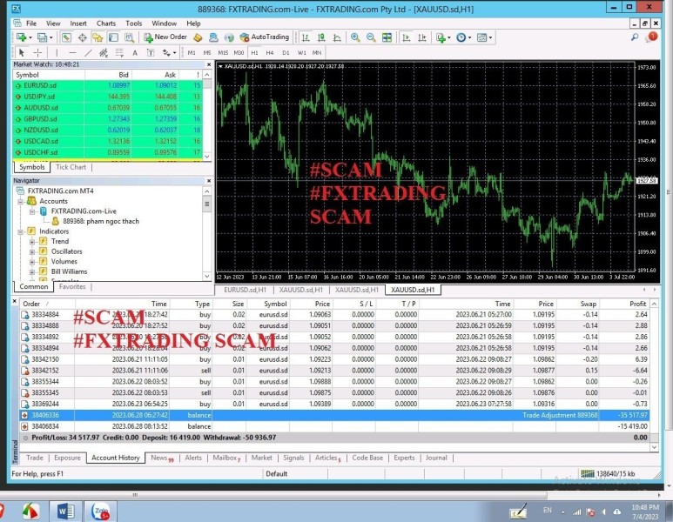Screen dimensions: 673x522
Task: Select the text 'A' tool
Action: tap(135, 52)
